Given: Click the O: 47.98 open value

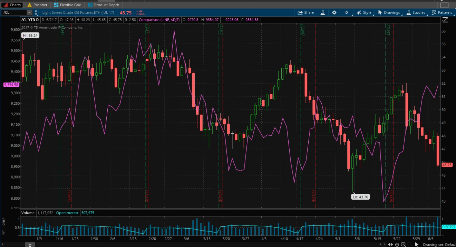Looking at the screenshot, I should pyautogui.click(x=66, y=20).
